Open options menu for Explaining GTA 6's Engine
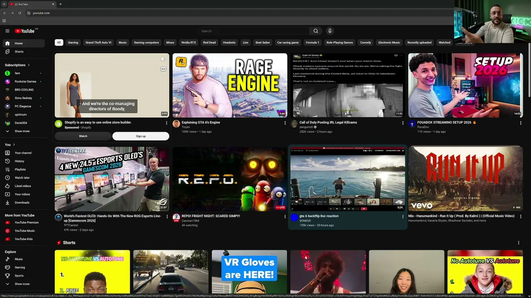The width and height of the screenshot is (531, 298). click(285, 123)
